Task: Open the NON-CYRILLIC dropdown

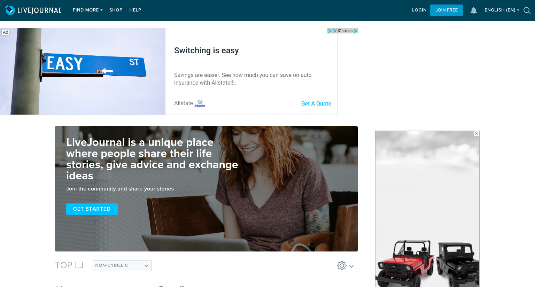Action: click(122, 265)
